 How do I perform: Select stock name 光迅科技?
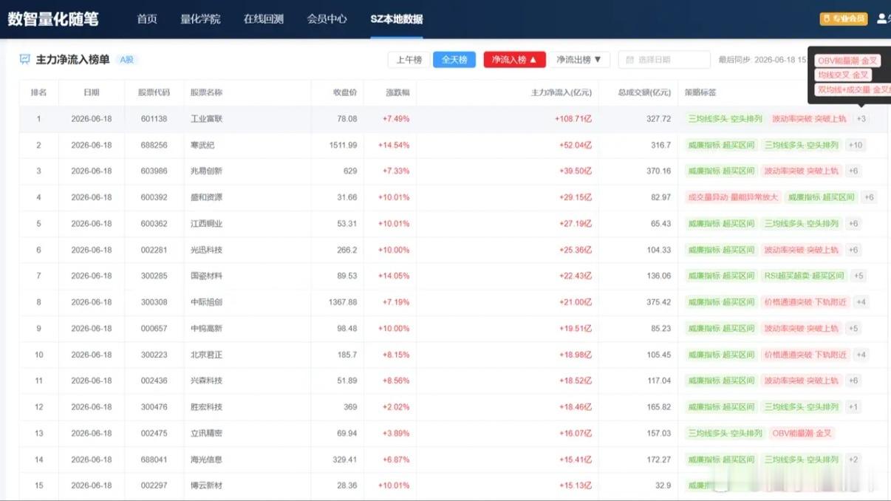206,250
